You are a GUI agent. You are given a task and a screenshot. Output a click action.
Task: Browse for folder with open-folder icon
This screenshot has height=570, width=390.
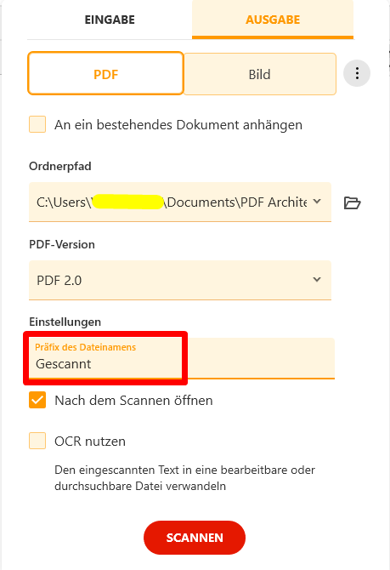(x=352, y=202)
